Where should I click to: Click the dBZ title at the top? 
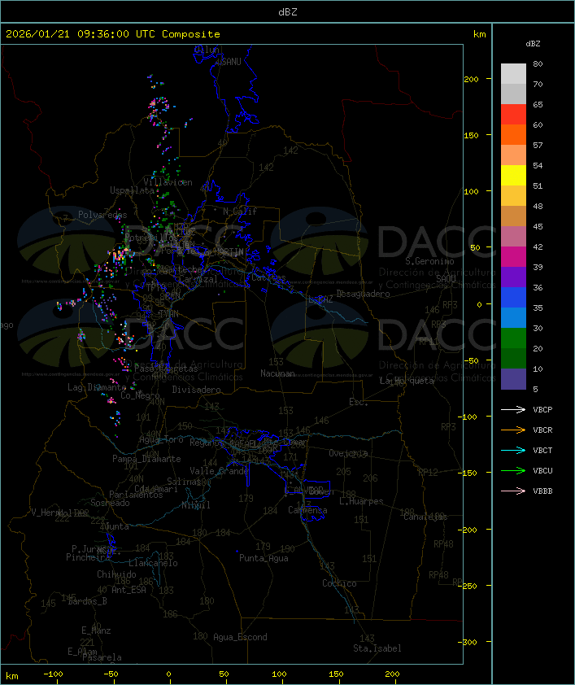pyautogui.click(x=288, y=12)
